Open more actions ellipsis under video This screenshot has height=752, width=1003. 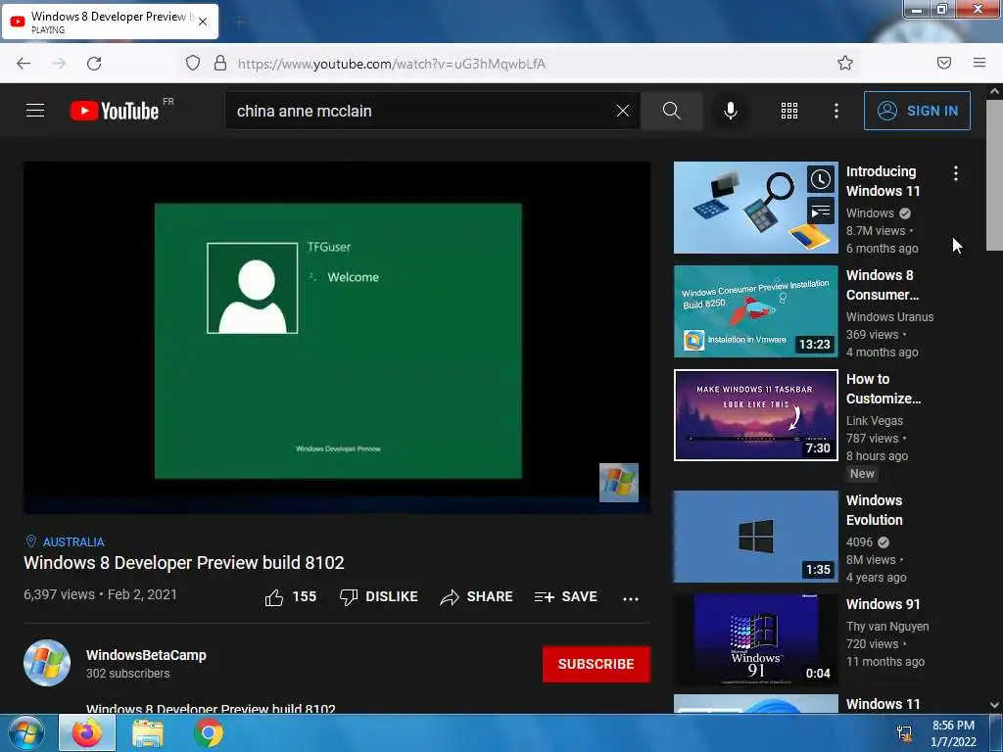(x=631, y=598)
